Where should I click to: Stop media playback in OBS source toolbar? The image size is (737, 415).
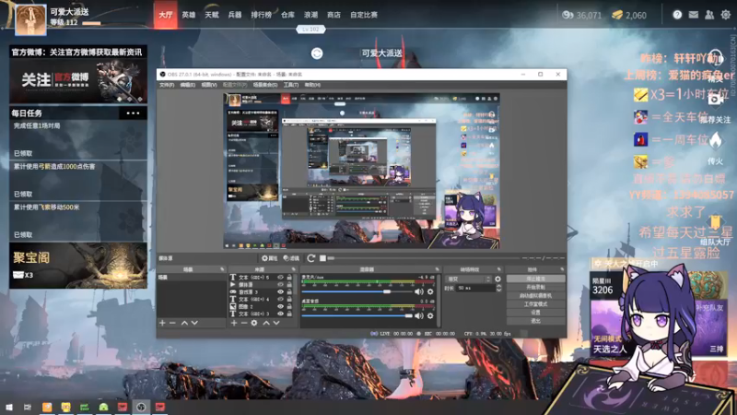(322, 258)
